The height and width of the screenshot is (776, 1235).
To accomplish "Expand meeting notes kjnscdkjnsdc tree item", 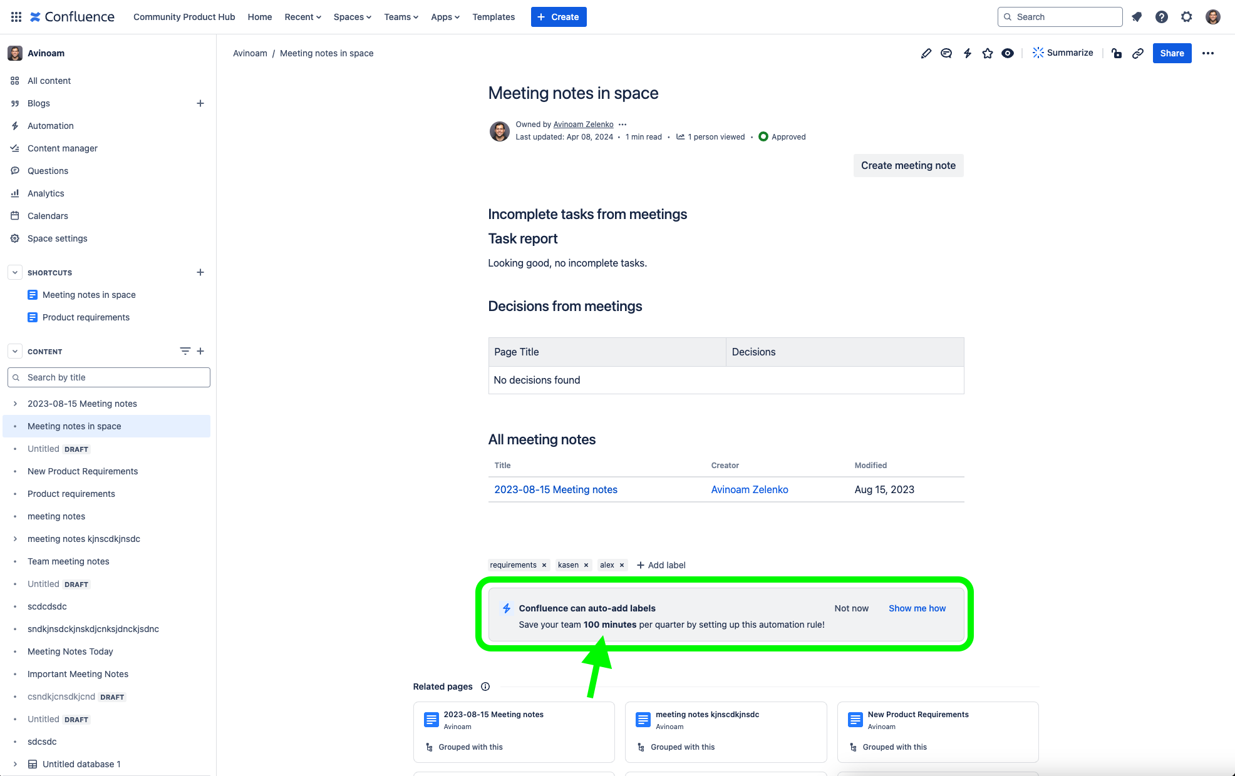I will pos(15,539).
